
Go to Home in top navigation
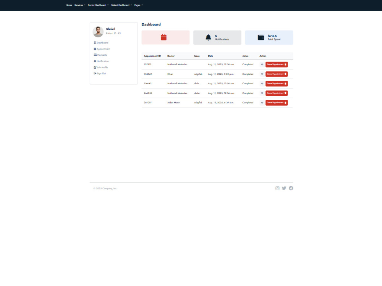point(69,5)
